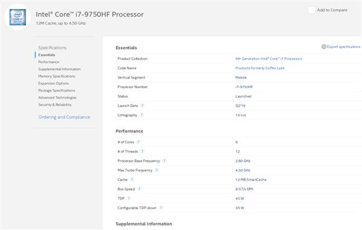
Task: Click the help icon beside # of Cores
Action: [x=138, y=142]
